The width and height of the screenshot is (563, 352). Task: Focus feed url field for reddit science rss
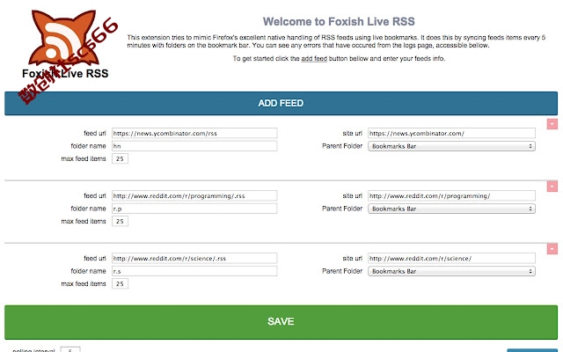pos(194,258)
